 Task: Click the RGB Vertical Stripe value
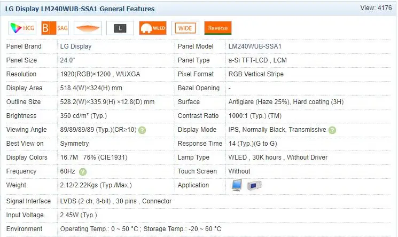[x=256, y=74]
